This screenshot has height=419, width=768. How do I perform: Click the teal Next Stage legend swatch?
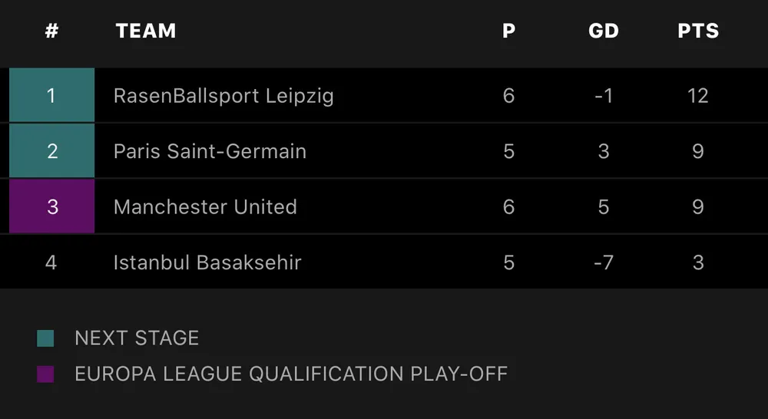[x=45, y=338]
